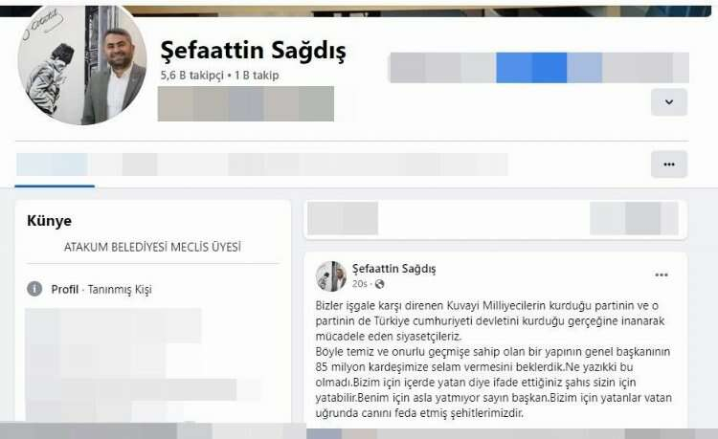View the 1 B takip following list
Screen dimensions: 718x439
[x=257, y=76]
